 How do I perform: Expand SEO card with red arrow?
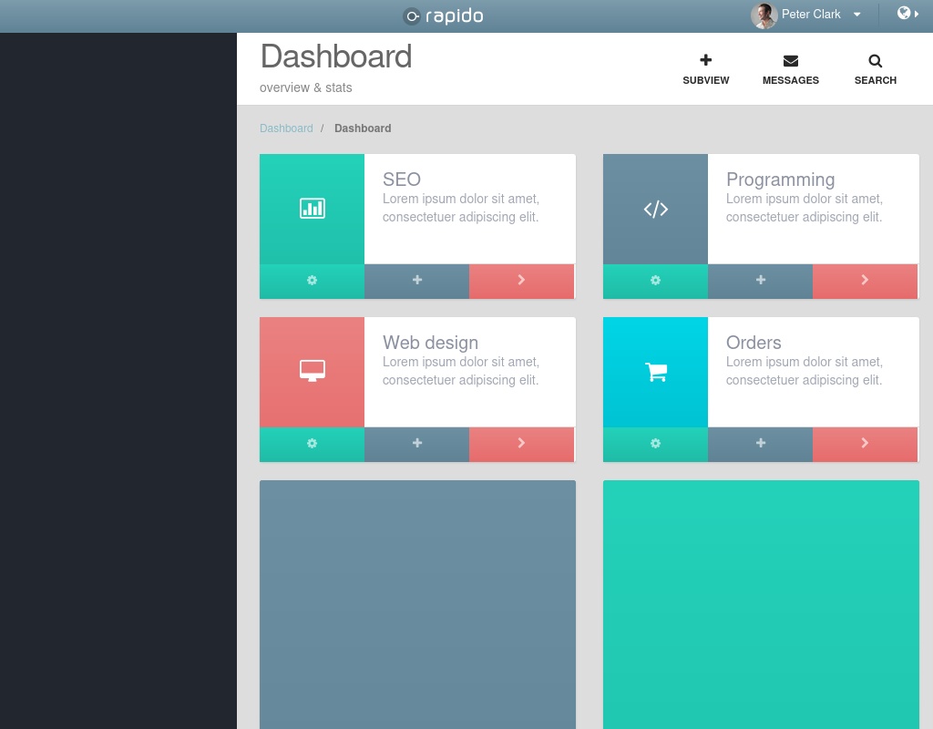tap(521, 281)
